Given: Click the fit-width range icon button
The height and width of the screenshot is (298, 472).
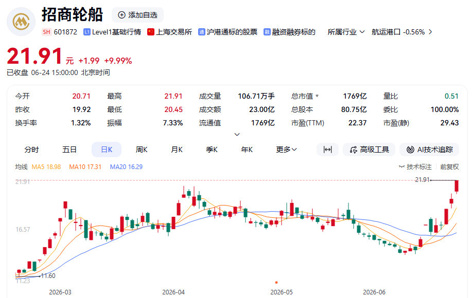Looking at the screenshot, I should (327, 150).
